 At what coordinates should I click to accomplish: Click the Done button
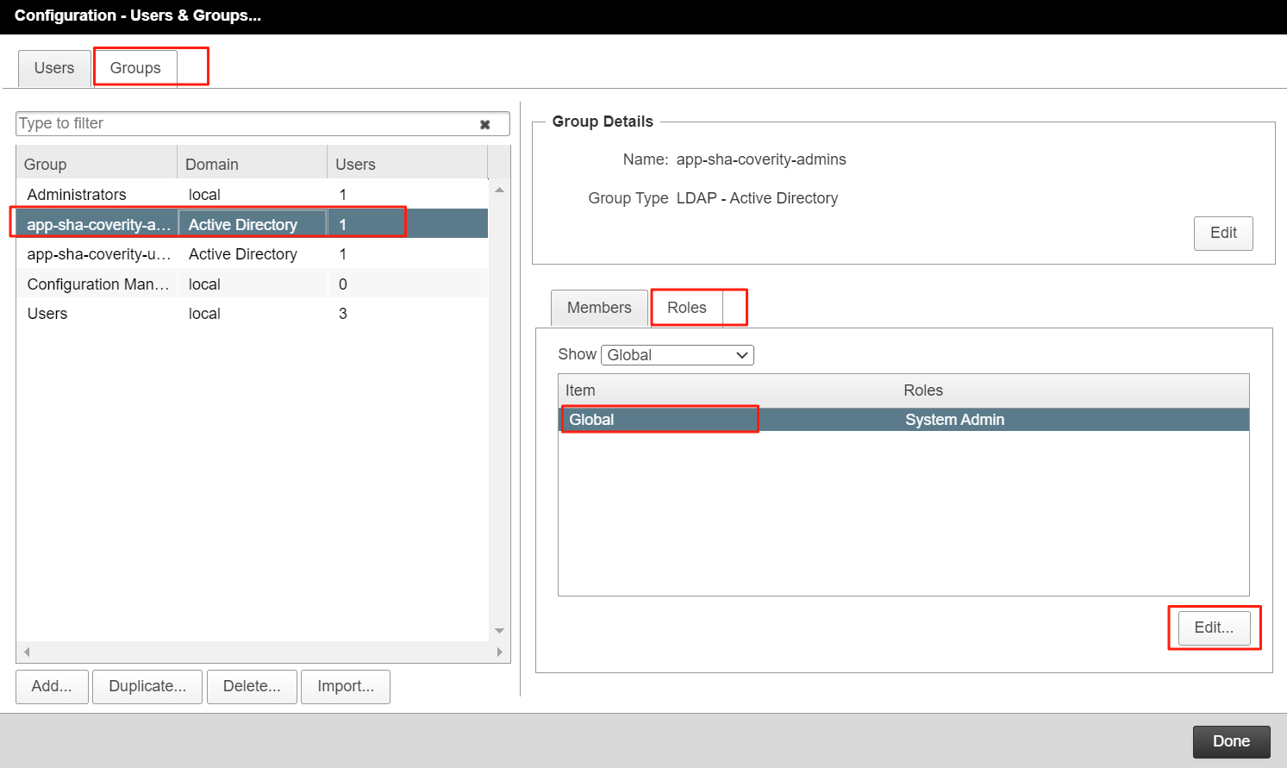pos(1232,741)
